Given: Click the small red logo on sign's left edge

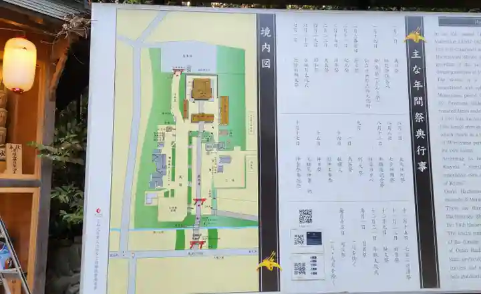Looking at the screenshot, I should (x=98, y=212).
